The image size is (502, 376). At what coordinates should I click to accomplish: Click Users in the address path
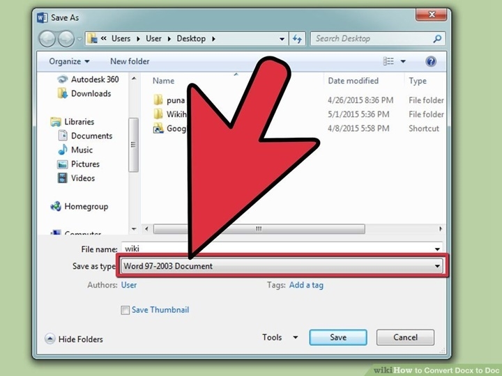point(121,39)
